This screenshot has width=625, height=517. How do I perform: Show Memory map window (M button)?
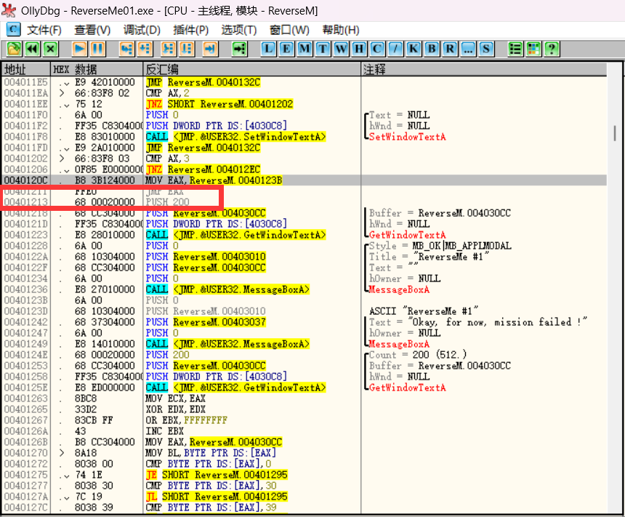[305, 49]
